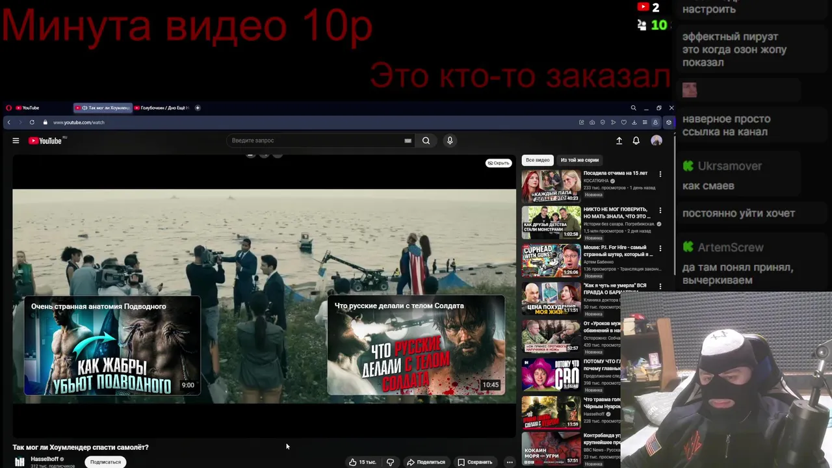Open the 40:23 'Каждый папа' thumbnail
832x468 pixels.
[551, 187]
